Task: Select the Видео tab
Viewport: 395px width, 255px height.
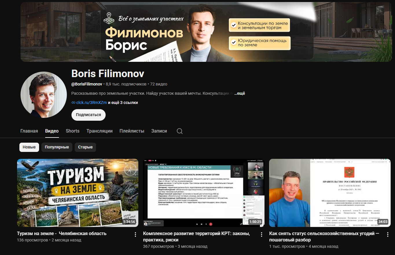Action: point(52,131)
